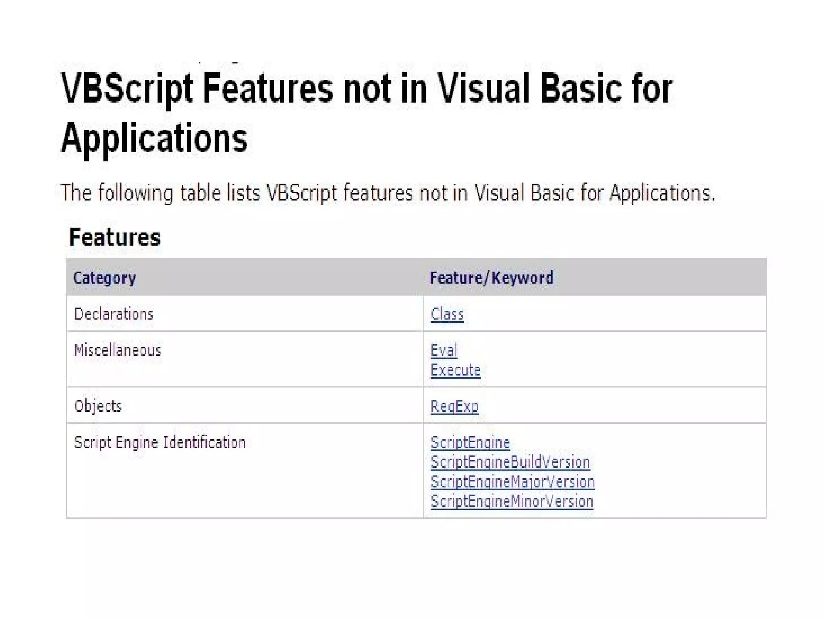Click the word Applications in the title
The width and height of the screenshot is (825, 618).
point(154,138)
